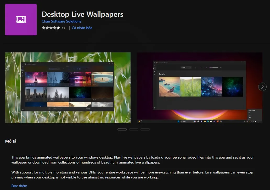Select the Home icon in the app sidebar

155,68
